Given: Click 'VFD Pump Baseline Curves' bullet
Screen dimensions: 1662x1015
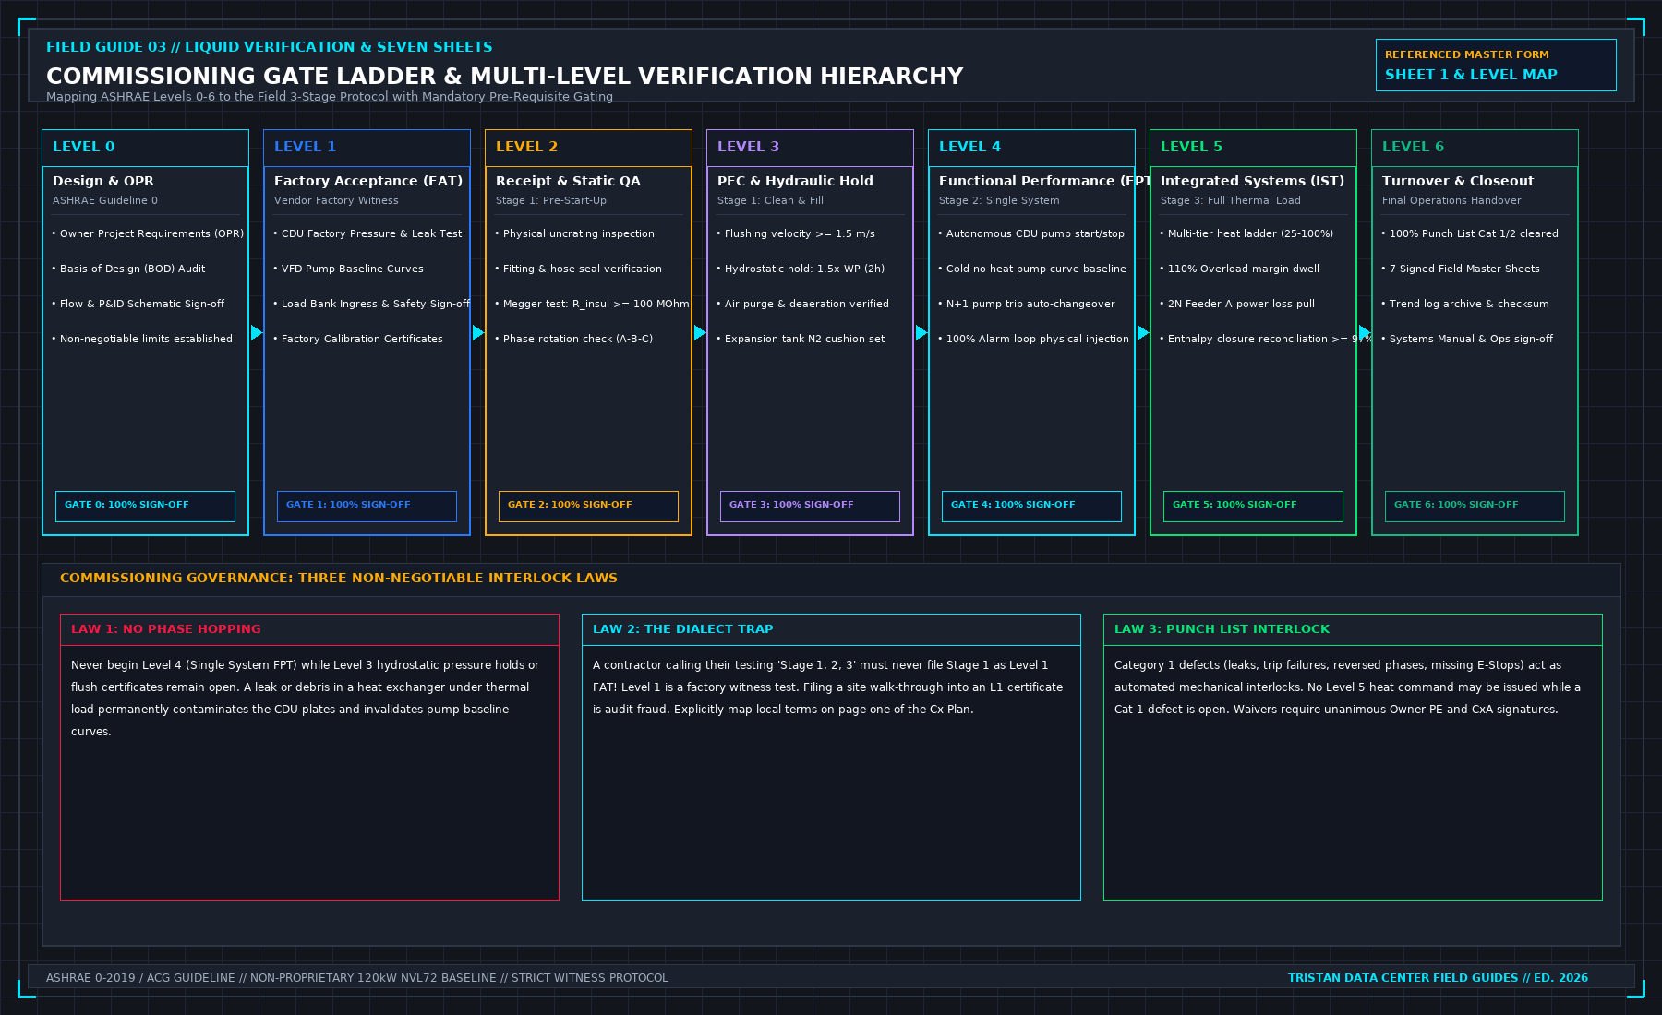Looking at the screenshot, I should tap(348, 269).
